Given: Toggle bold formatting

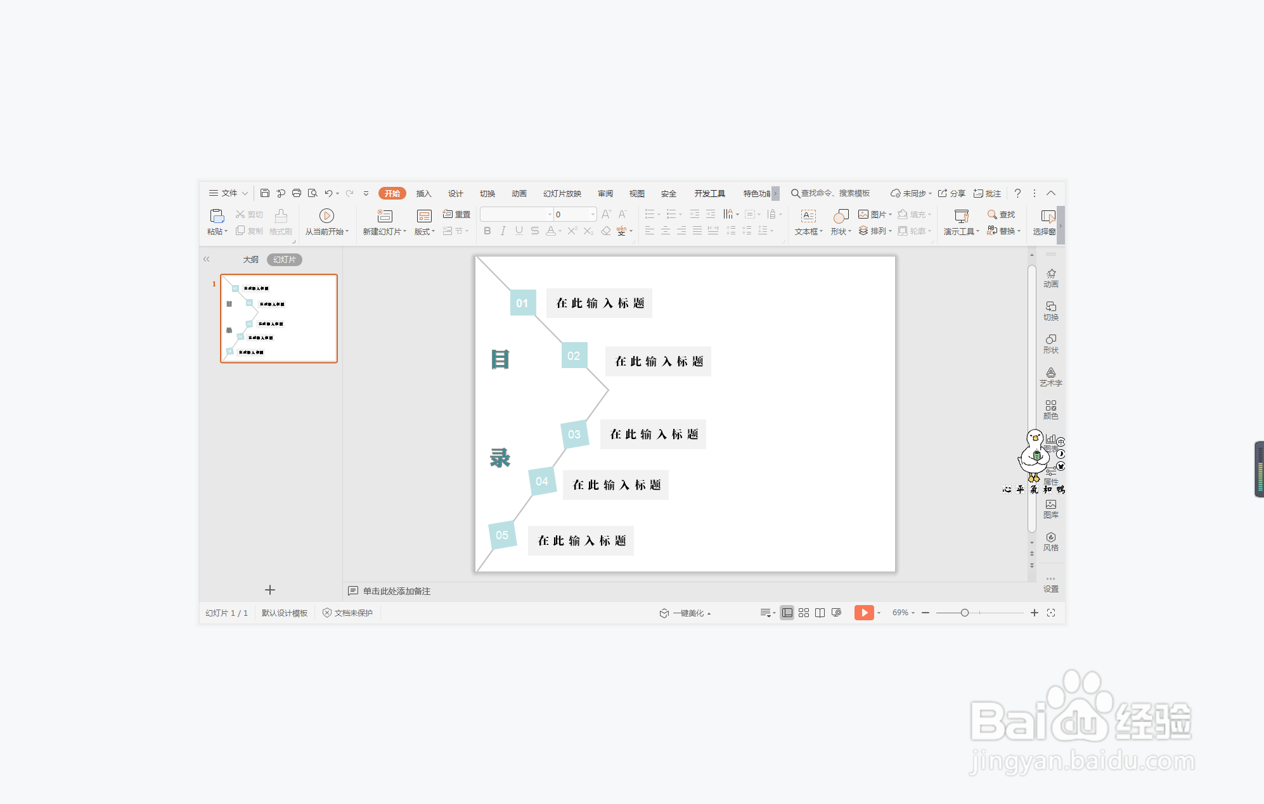Looking at the screenshot, I should (487, 231).
